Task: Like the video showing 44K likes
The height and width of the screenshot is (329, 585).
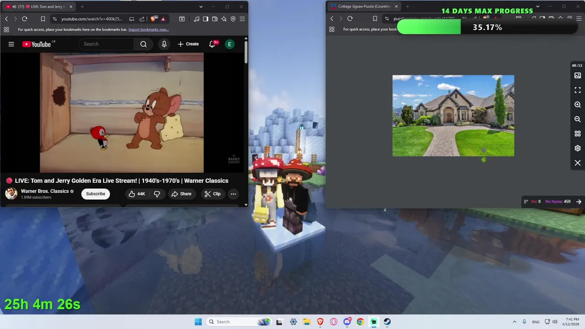Action: pos(137,194)
